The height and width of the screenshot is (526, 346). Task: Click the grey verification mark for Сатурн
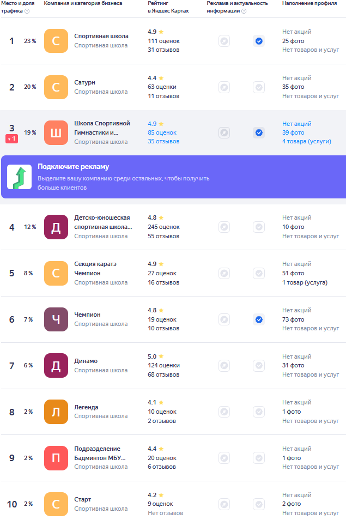(259, 88)
